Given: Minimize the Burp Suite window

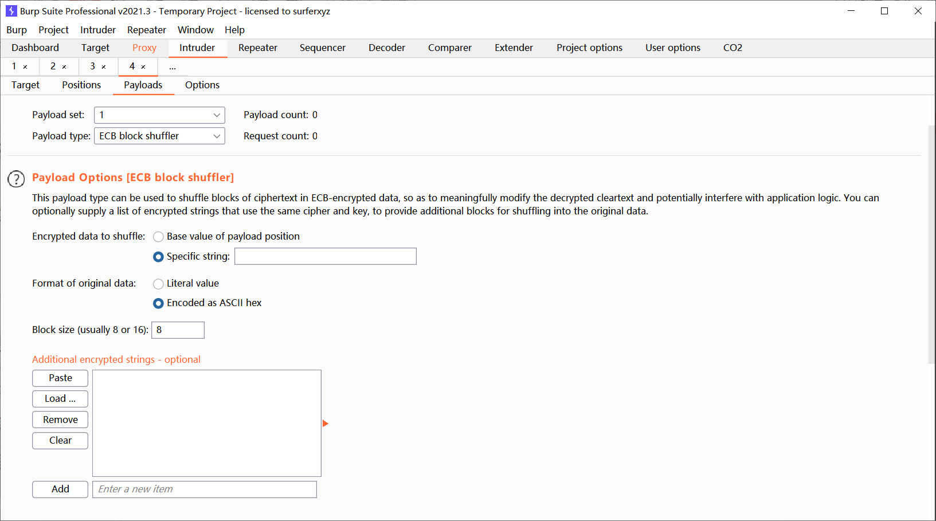Looking at the screenshot, I should coord(851,11).
